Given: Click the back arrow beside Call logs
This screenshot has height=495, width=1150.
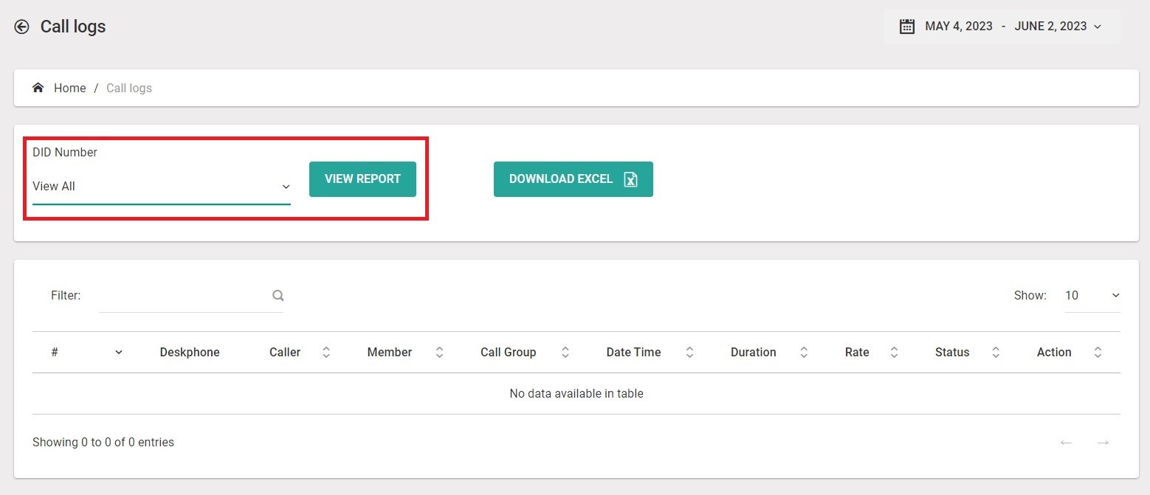Looking at the screenshot, I should [22, 27].
